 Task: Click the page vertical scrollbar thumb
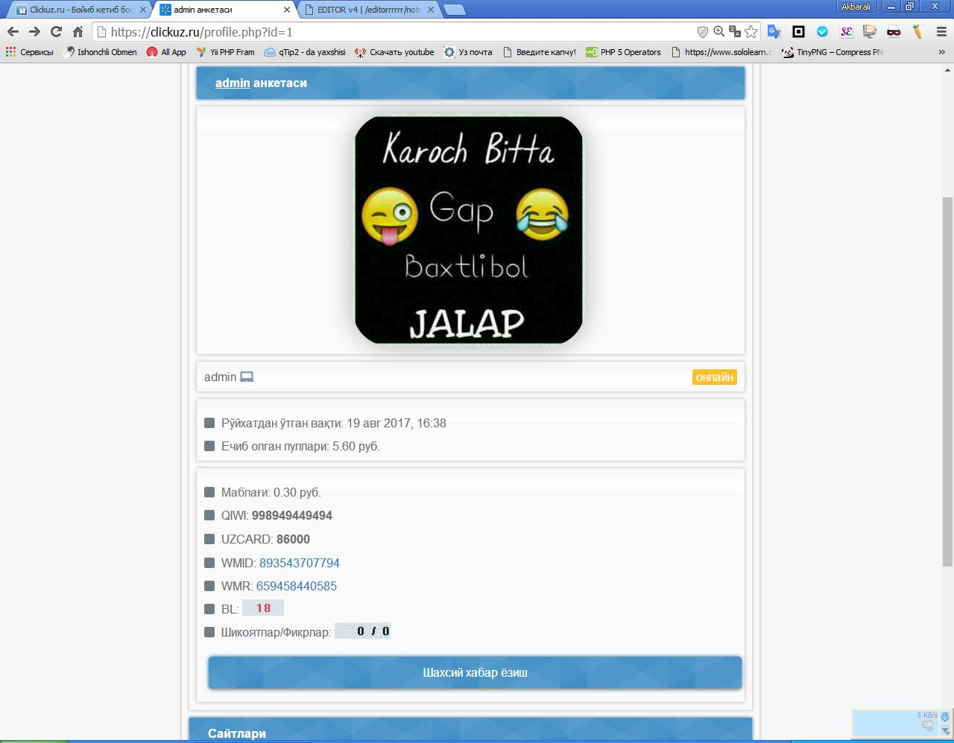[x=947, y=380]
